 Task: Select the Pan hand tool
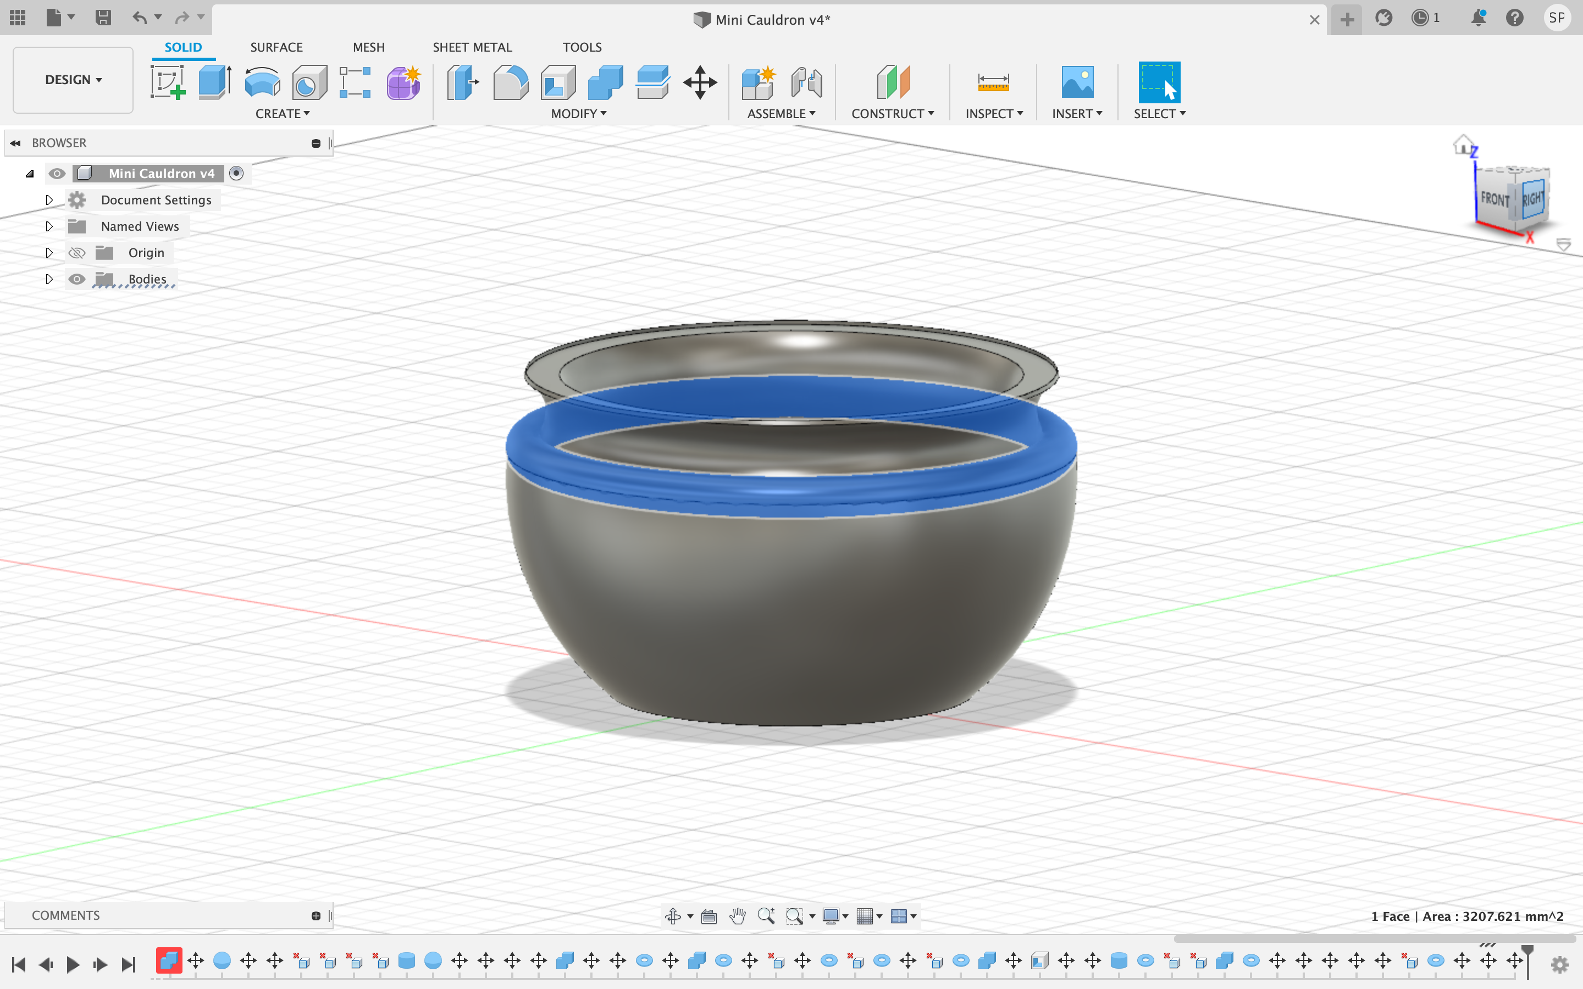point(738,916)
